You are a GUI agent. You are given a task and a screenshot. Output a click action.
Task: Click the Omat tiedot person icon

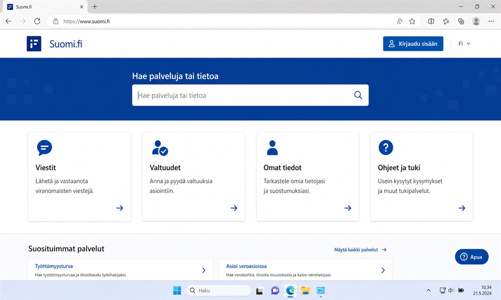coord(272,147)
